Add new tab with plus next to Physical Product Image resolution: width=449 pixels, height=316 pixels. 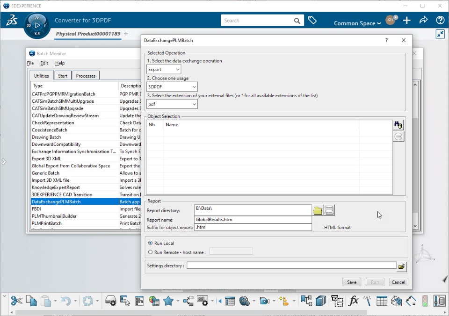click(126, 34)
